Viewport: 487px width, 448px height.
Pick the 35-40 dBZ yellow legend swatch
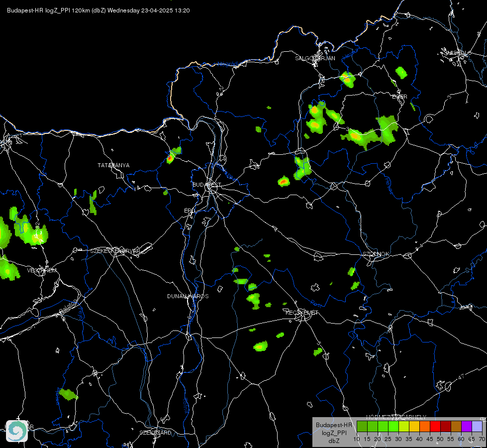pyautogui.click(x=414, y=426)
